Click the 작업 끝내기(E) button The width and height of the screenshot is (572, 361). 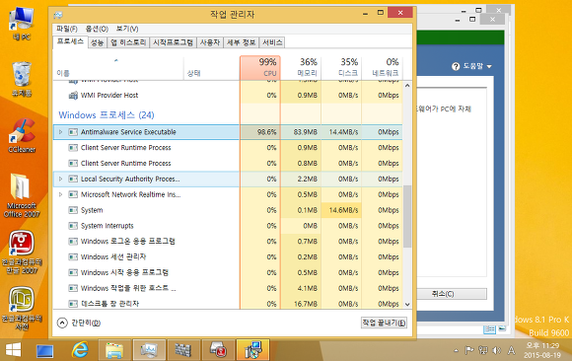tap(384, 323)
